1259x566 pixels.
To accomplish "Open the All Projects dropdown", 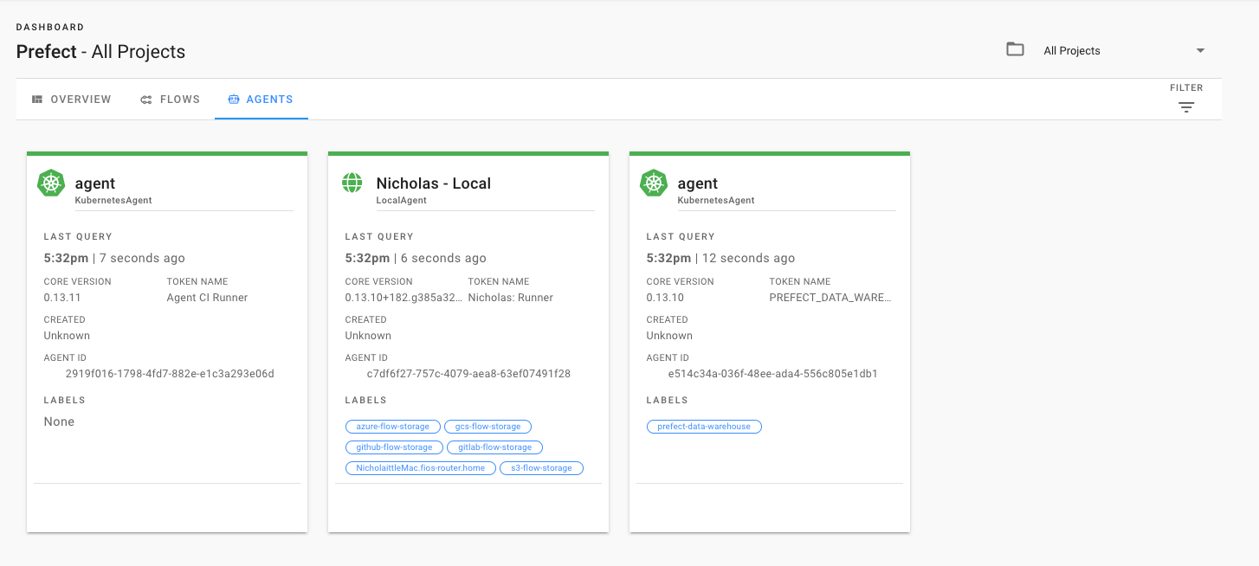I will 1106,50.
